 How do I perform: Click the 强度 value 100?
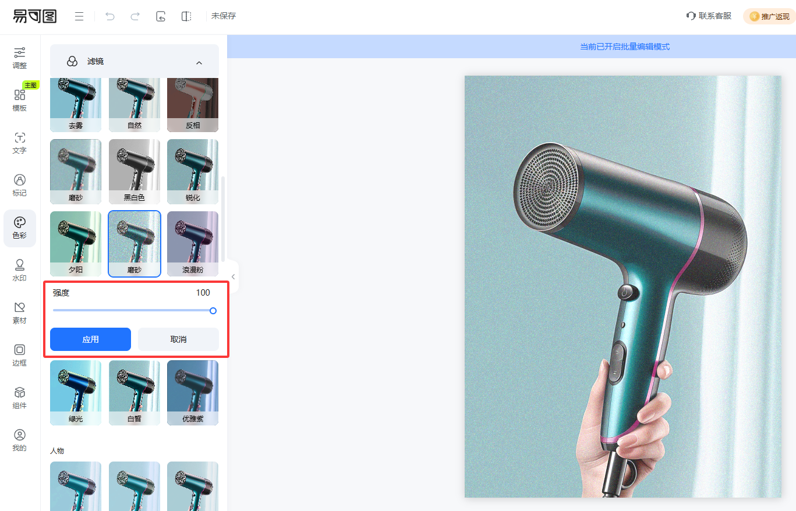pyautogui.click(x=203, y=293)
